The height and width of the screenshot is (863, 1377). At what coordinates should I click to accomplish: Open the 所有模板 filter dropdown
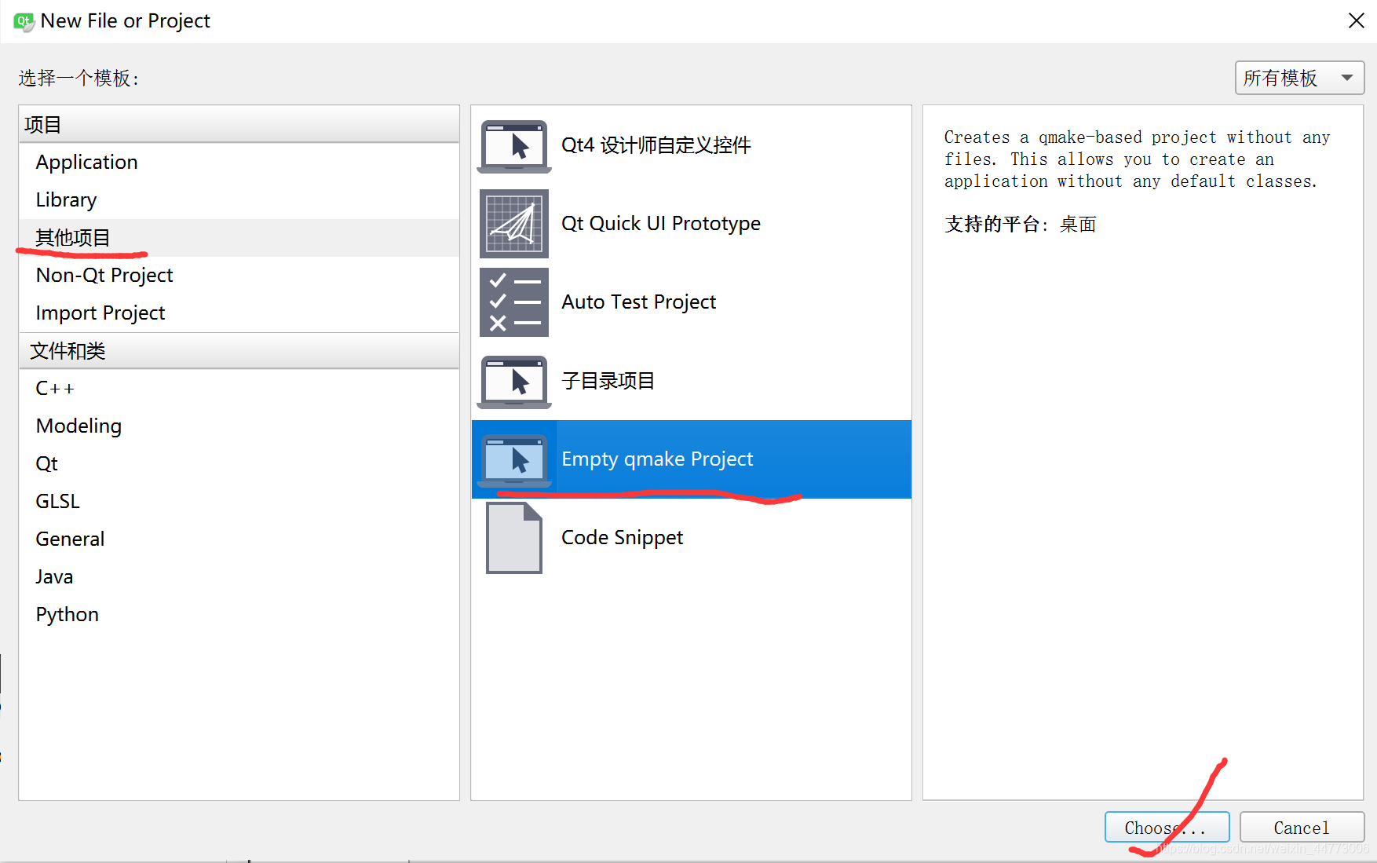[1299, 78]
